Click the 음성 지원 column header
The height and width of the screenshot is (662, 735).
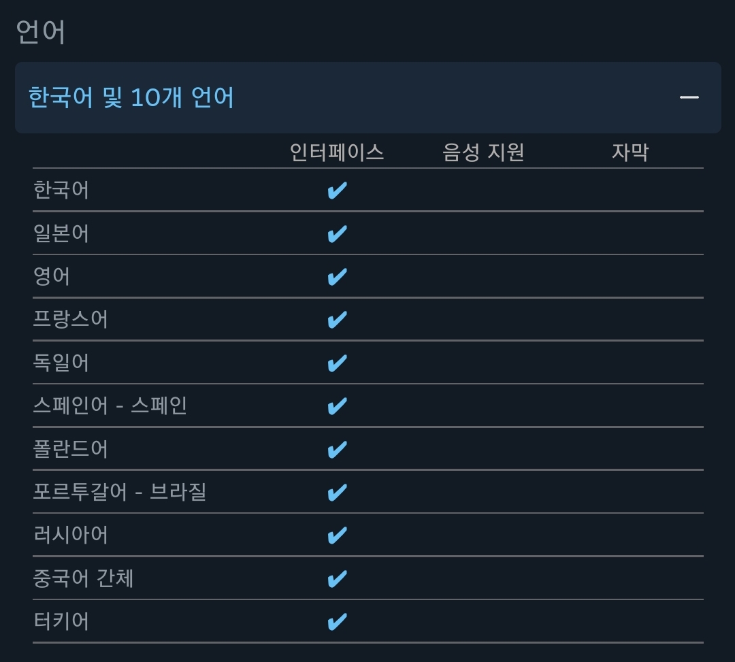(x=483, y=152)
